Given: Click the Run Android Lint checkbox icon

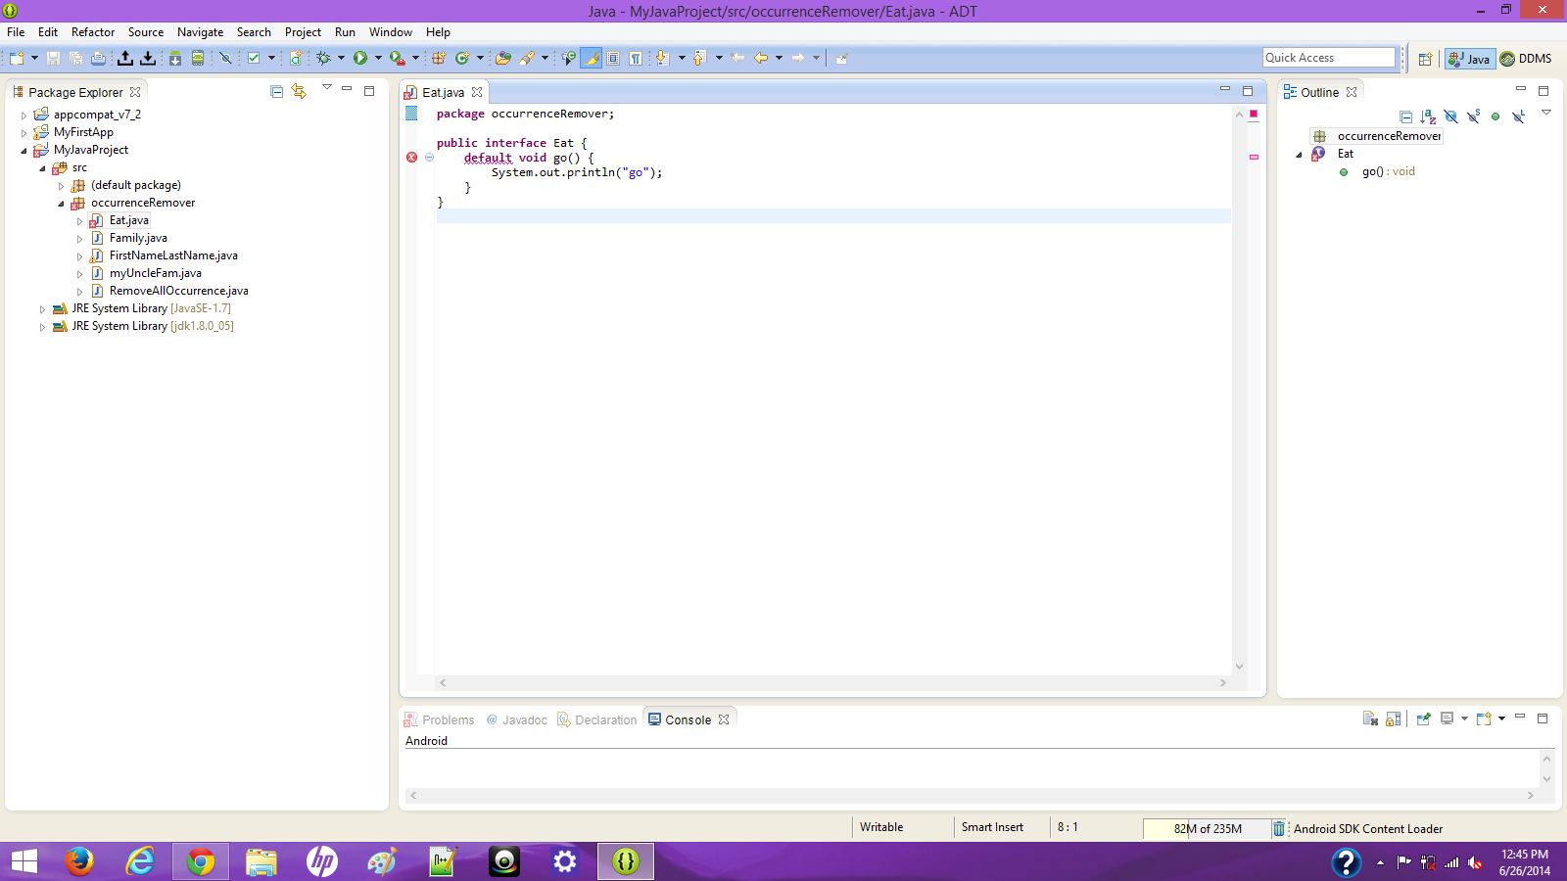Looking at the screenshot, I should [254, 58].
